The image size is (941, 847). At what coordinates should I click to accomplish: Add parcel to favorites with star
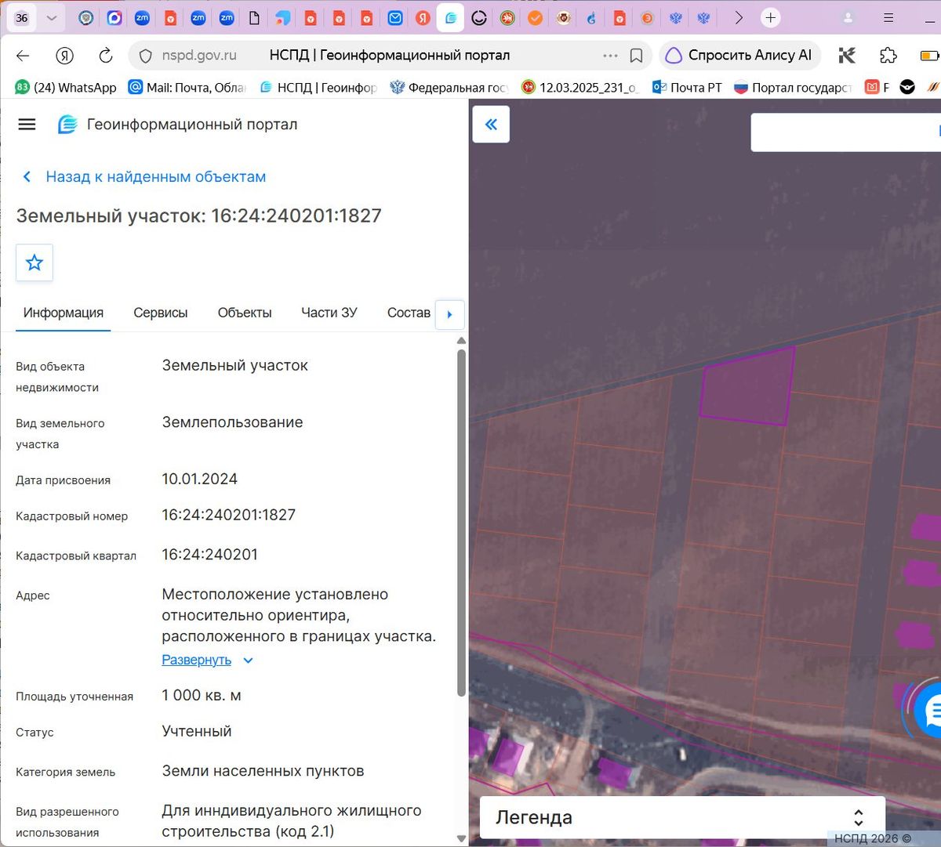pos(35,262)
